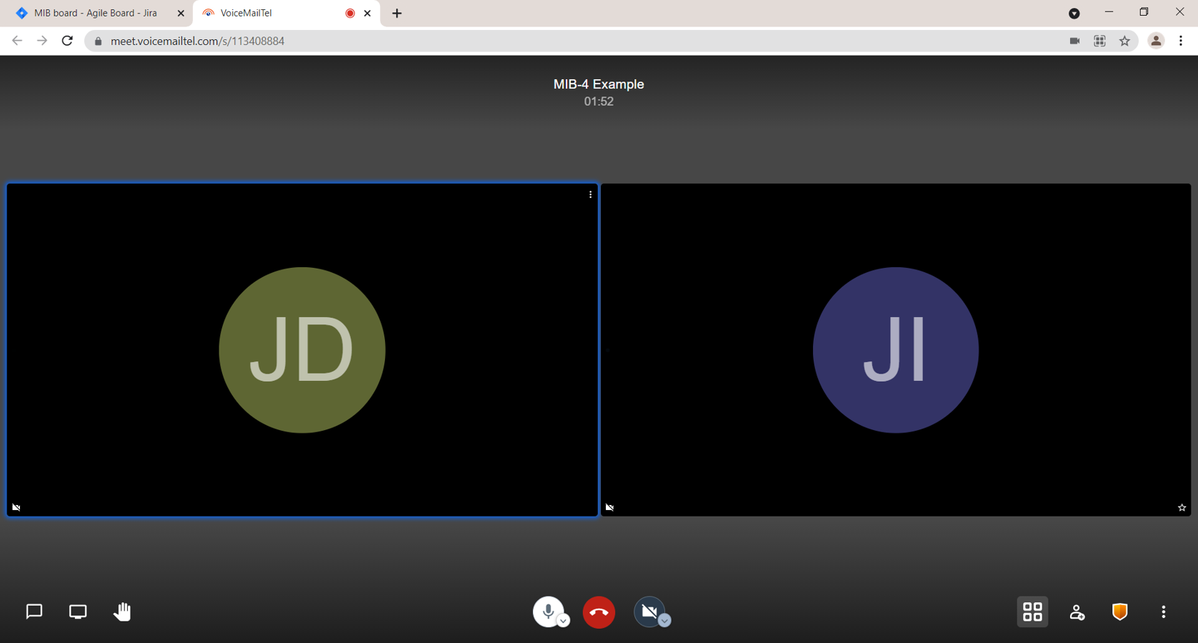Hang up the call
The image size is (1198, 643).
(x=599, y=612)
